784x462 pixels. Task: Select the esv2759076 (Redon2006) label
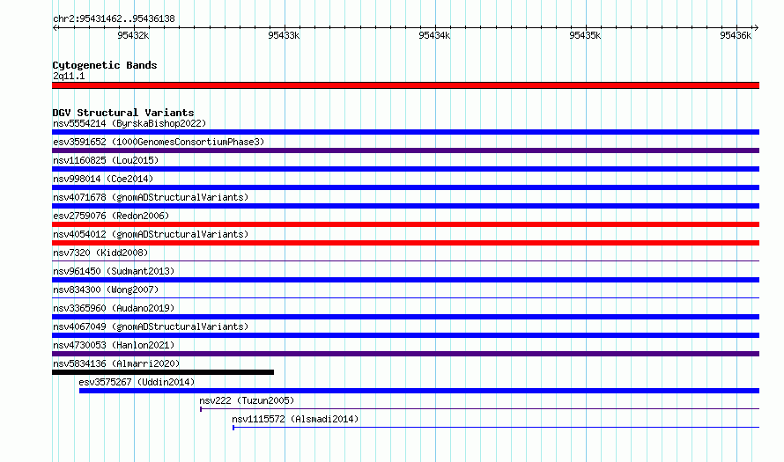pos(111,216)
